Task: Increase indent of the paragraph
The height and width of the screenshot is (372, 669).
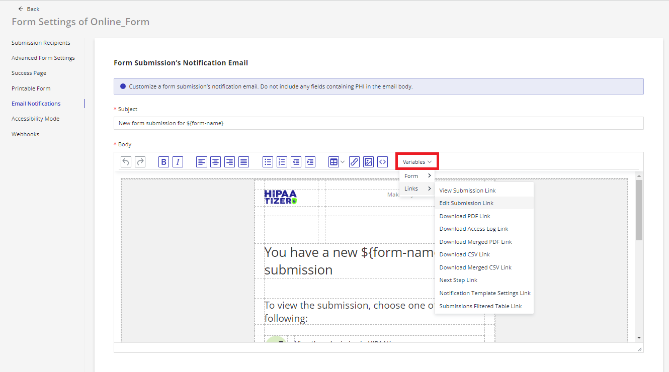Action: (310, 162)
